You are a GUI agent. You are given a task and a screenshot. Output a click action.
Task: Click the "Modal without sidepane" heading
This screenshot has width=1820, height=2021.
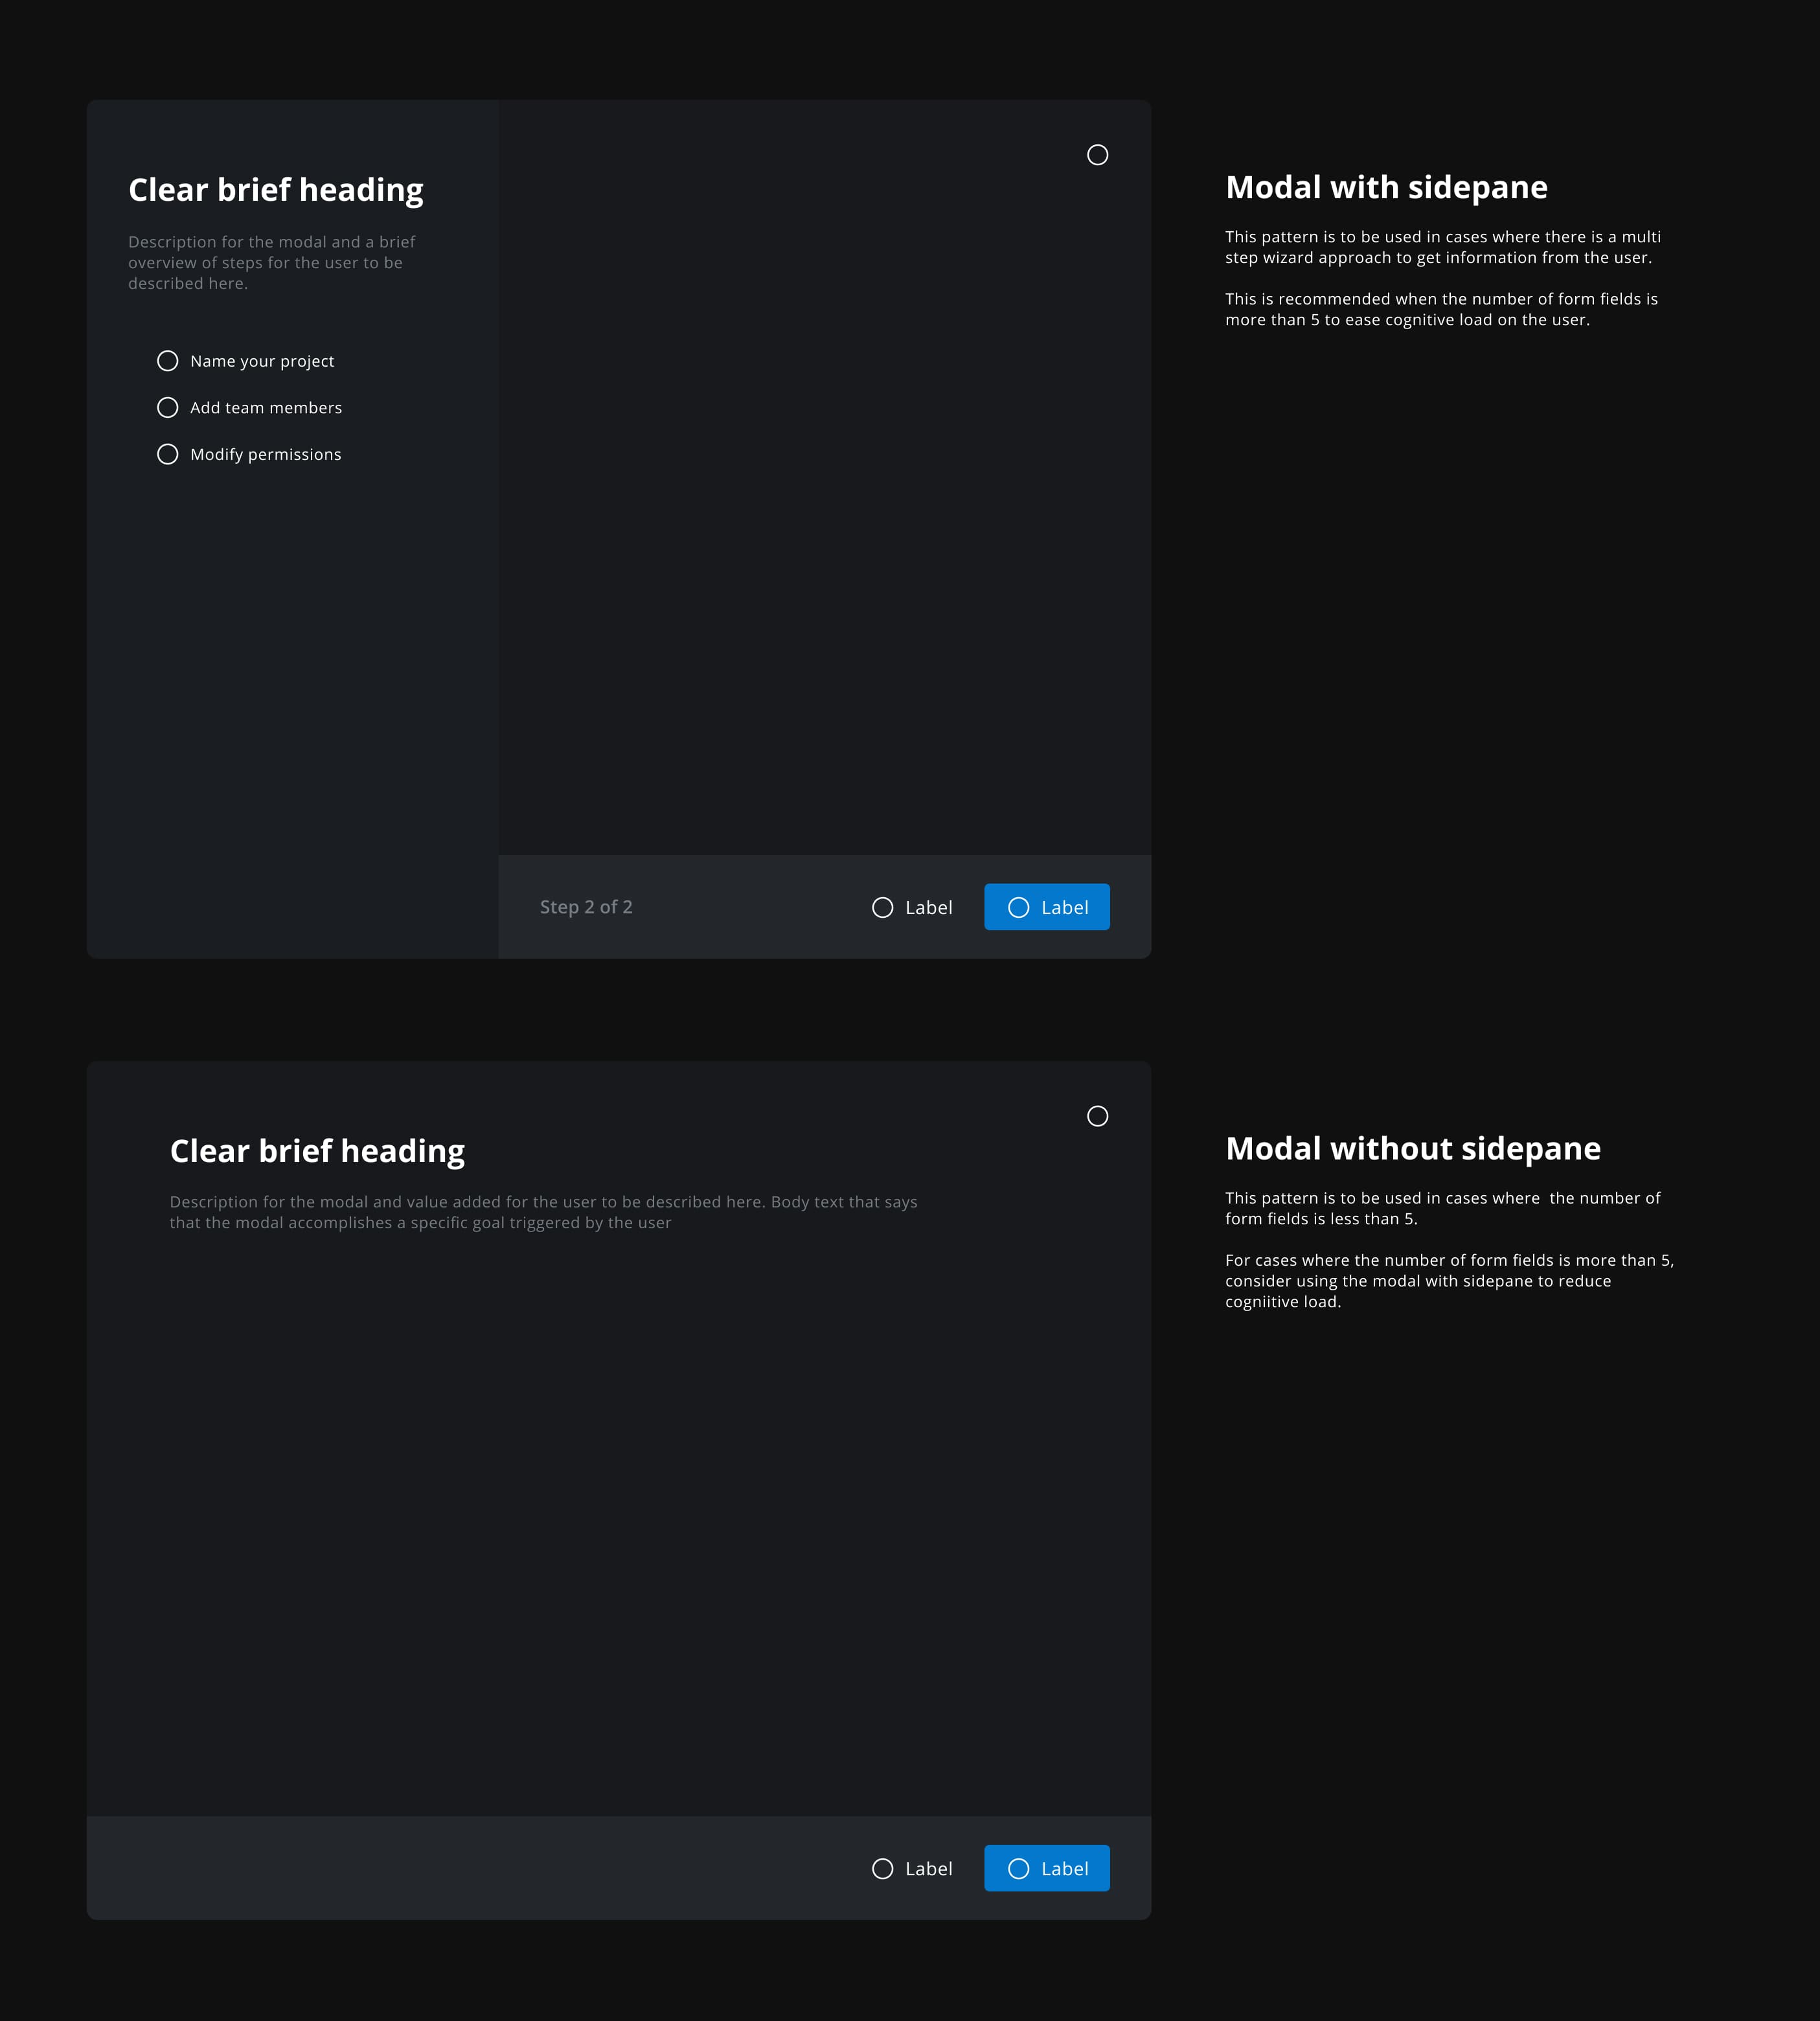point(1413,1149)
